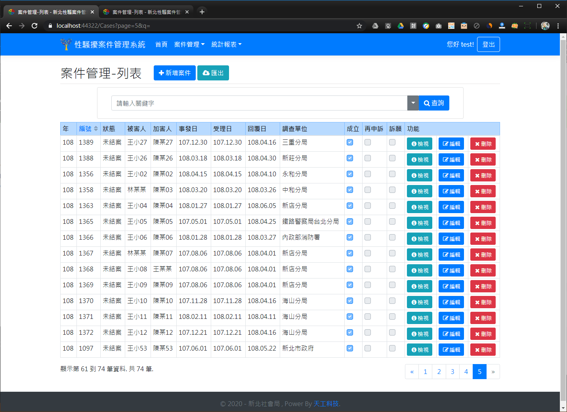The image size is (567, 412).
Task: Edit case 1388 using 編輯
Action: 451,160
